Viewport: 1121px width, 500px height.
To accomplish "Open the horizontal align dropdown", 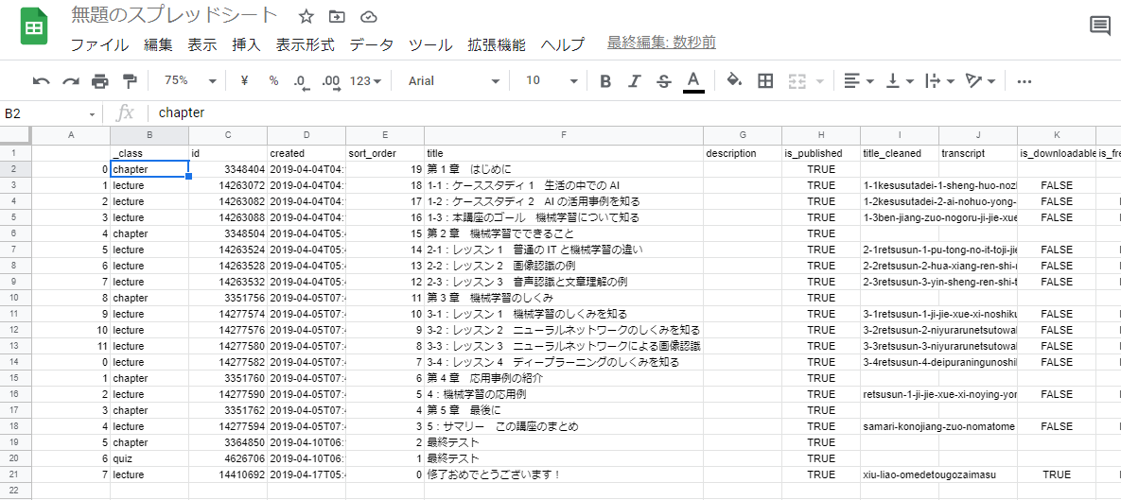I will click(x=859, y=80).
